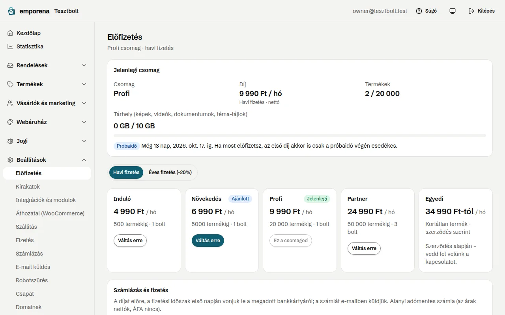Click the Kezdőlap house icon
Viewport: 505px width, 315px height.
pyautogui.click(x=10, y=33)
